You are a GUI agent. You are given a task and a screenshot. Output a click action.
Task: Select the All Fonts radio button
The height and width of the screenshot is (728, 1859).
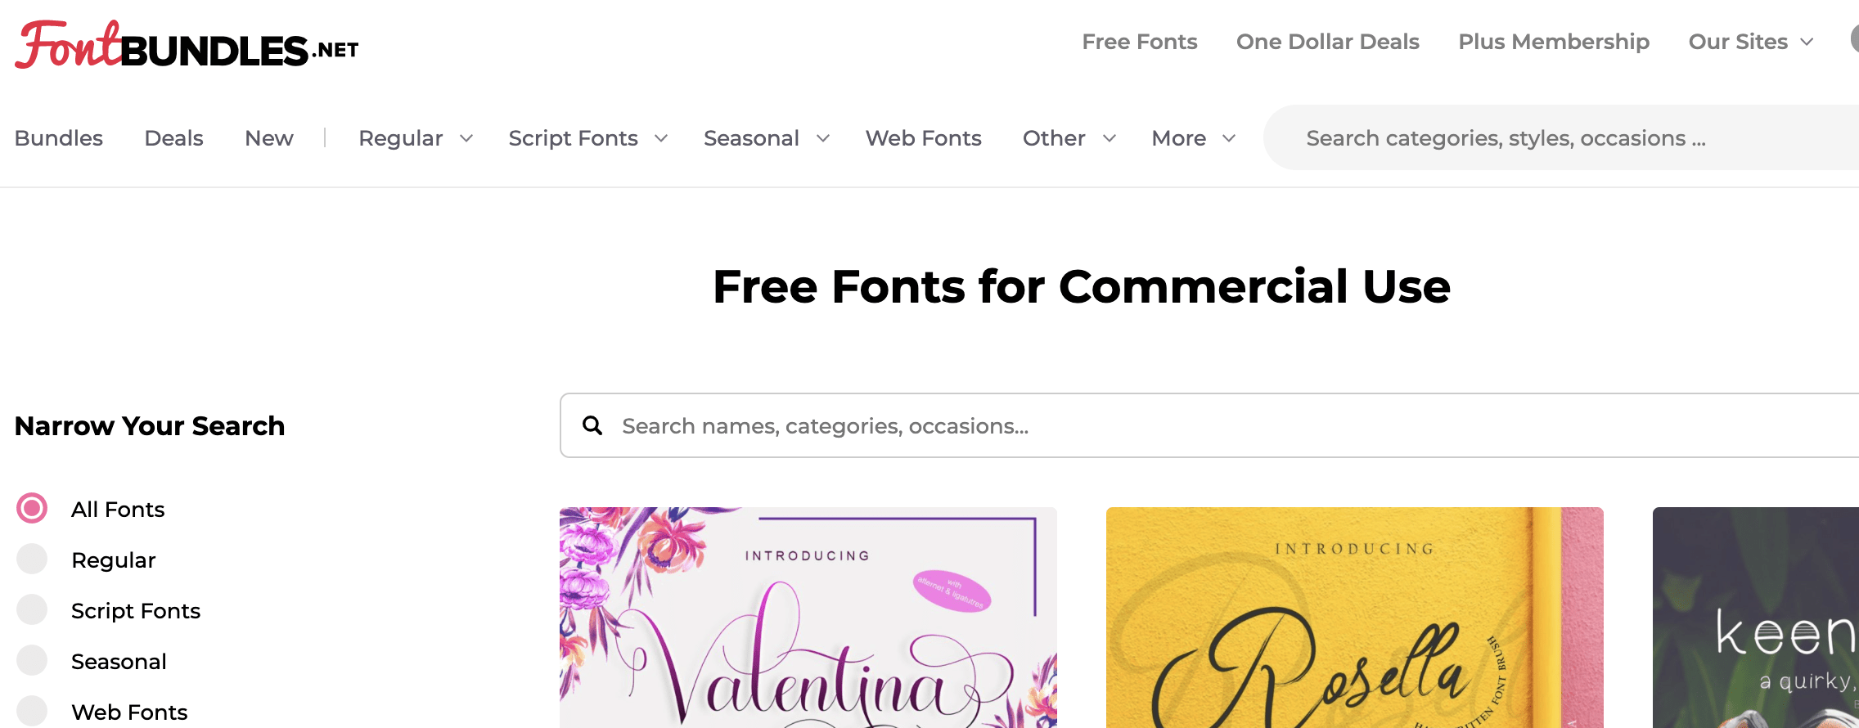pos(31,509)
